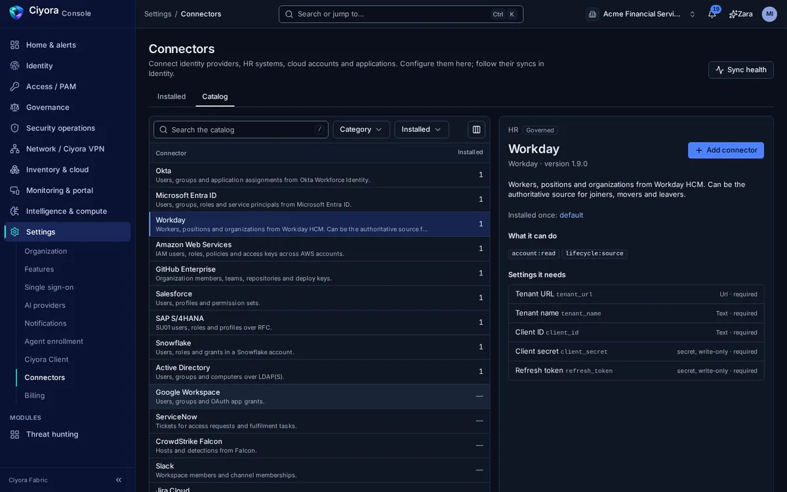
Task: Select the Workday connector row
Action: (x=319, y=224)
